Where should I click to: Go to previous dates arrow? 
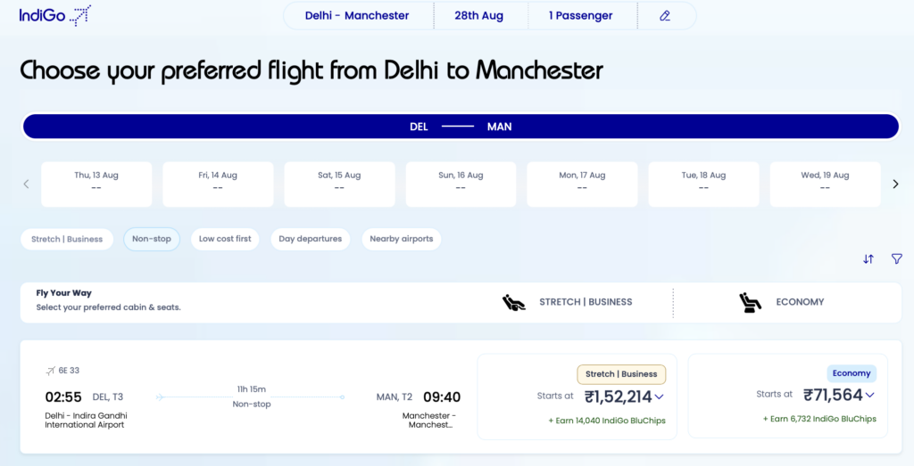(26, 184)
